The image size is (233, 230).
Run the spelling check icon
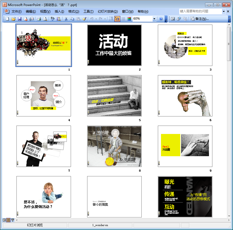52,19
